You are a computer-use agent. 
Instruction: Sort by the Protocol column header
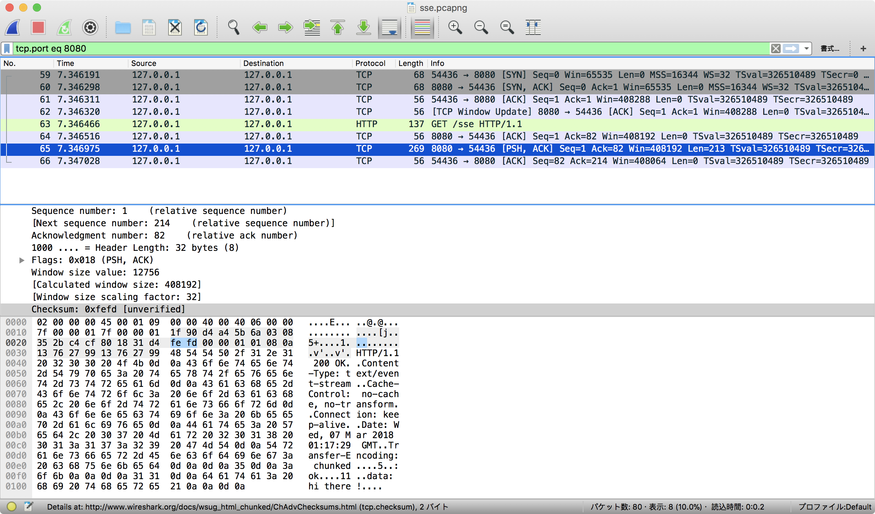pyautogui.click(x=370, y=63)
